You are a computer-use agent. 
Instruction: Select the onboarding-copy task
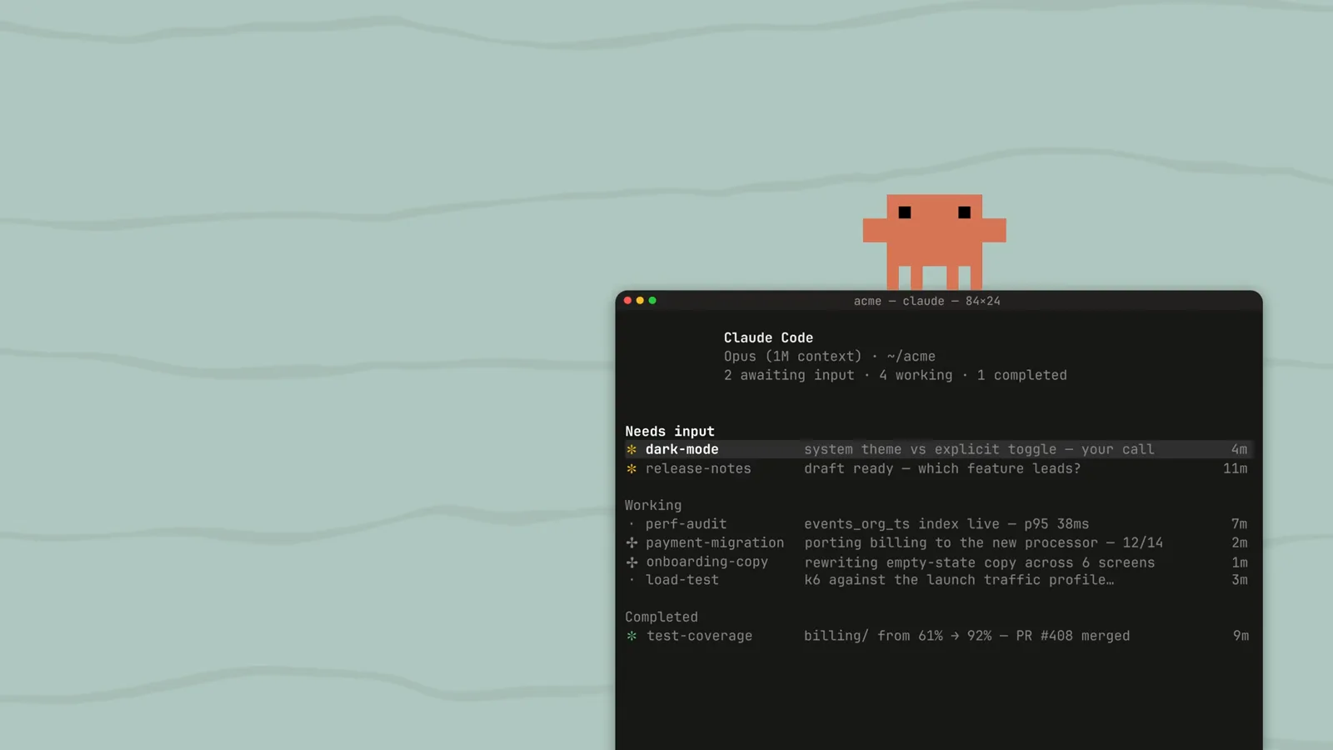(938, 562)
